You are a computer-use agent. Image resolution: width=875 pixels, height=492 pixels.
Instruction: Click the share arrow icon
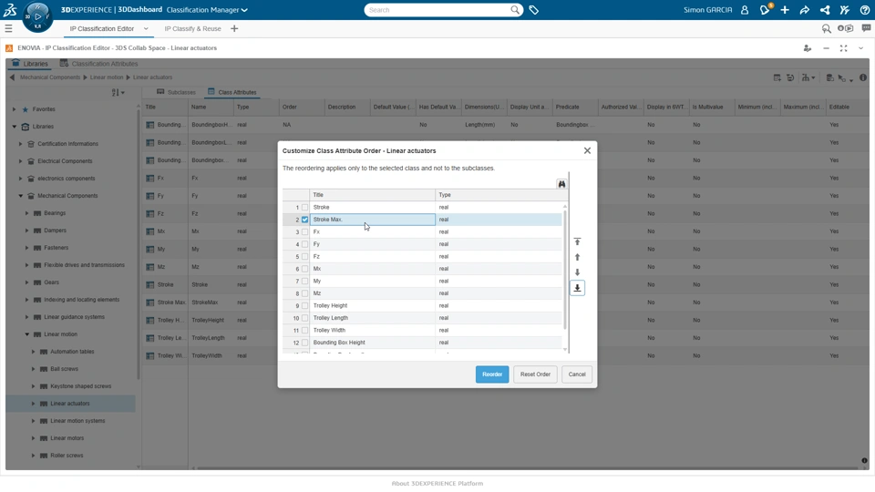point(805,10)
